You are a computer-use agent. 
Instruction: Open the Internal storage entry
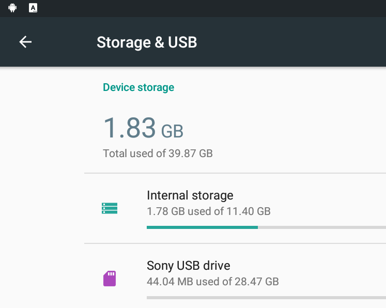pyautogui.click(x=235, y=209)
